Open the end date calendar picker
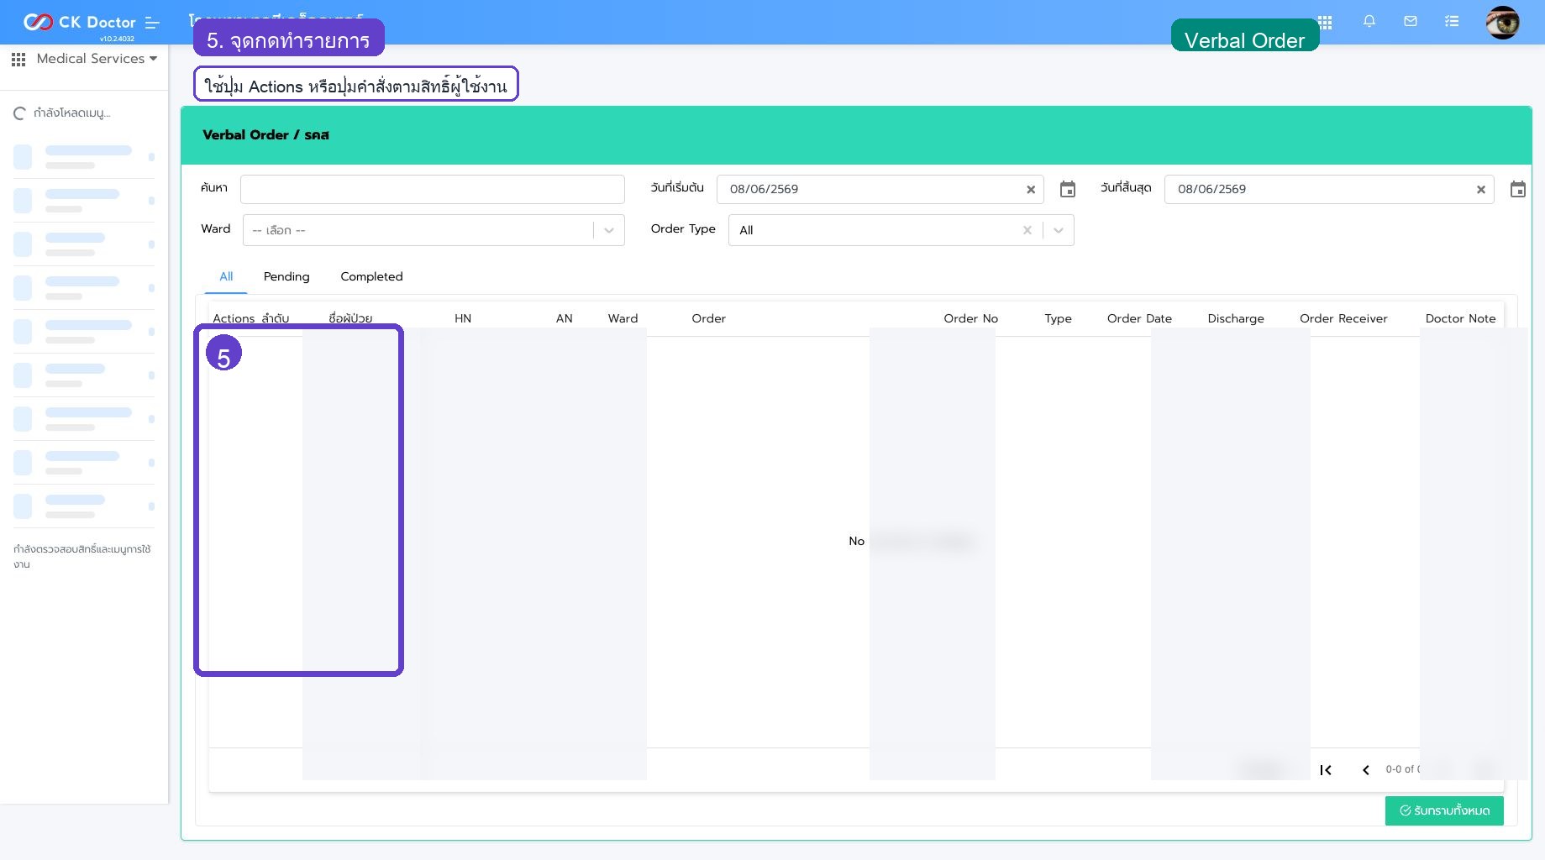The image size is (1545, 860). tap(1518, 189)
